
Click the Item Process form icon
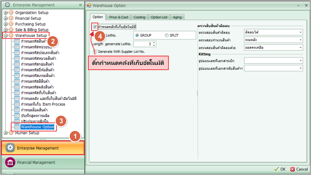[x=17, y=104]
